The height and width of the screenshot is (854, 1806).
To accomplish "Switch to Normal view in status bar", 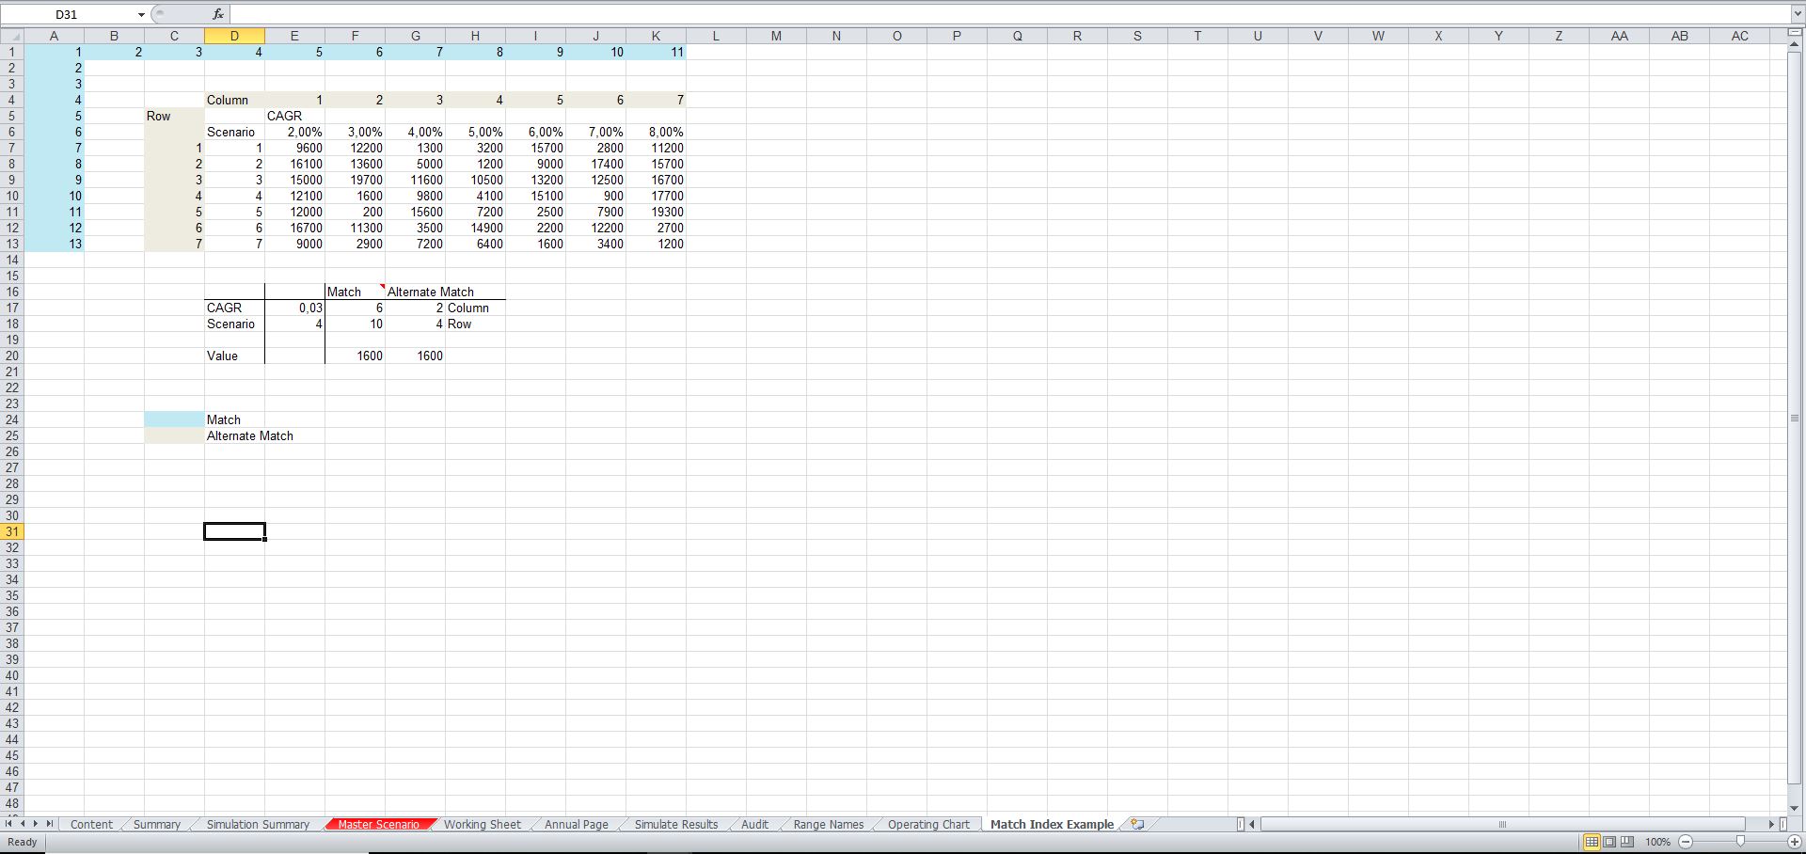I will click(1592, 842).
